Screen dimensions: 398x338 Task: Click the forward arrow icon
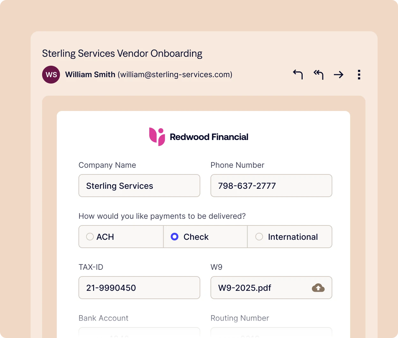point(338,75)
